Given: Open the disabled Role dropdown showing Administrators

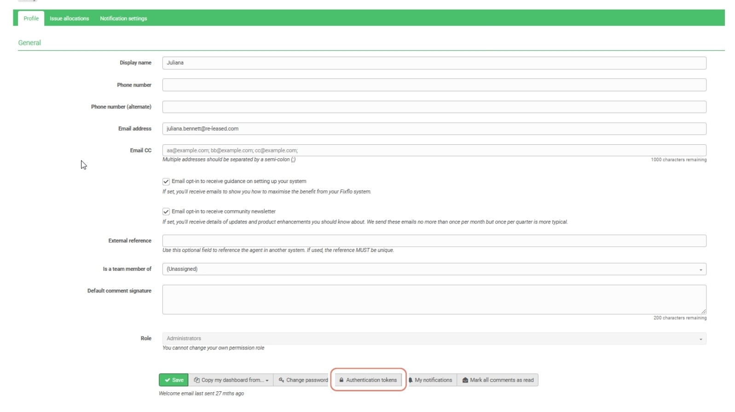Looking at the screenshot, I should (x=434, y=338).
